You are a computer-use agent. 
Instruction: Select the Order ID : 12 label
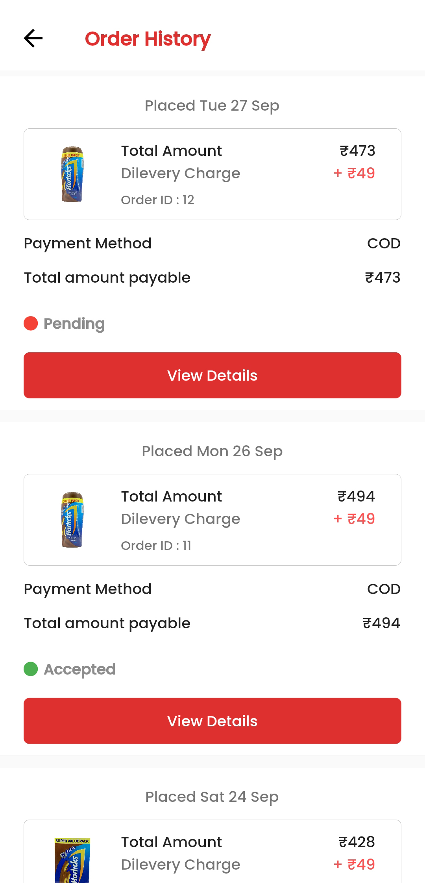(157, 200)
